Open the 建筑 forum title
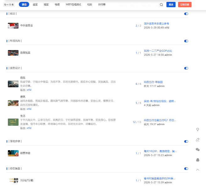This screenshot has height=188, width=206. click(x=23, y=97)
